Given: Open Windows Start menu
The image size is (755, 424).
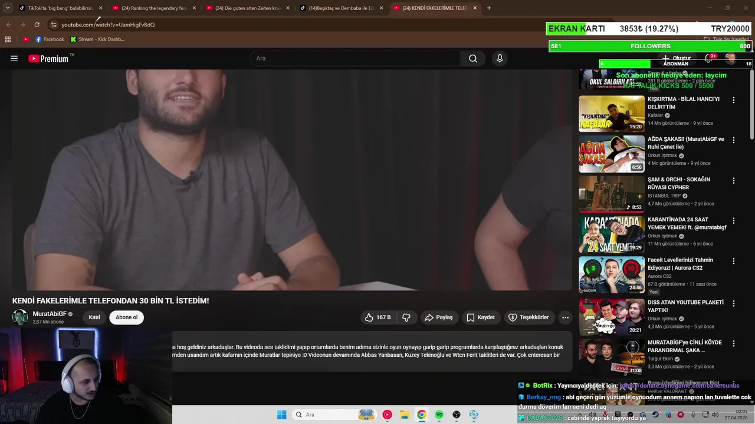Looking at the screenshot, I should [282, 415].
